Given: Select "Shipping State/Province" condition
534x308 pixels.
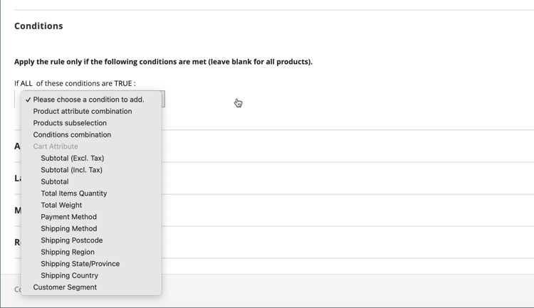Looking at the screenshot, I should [x=80, y=264].
